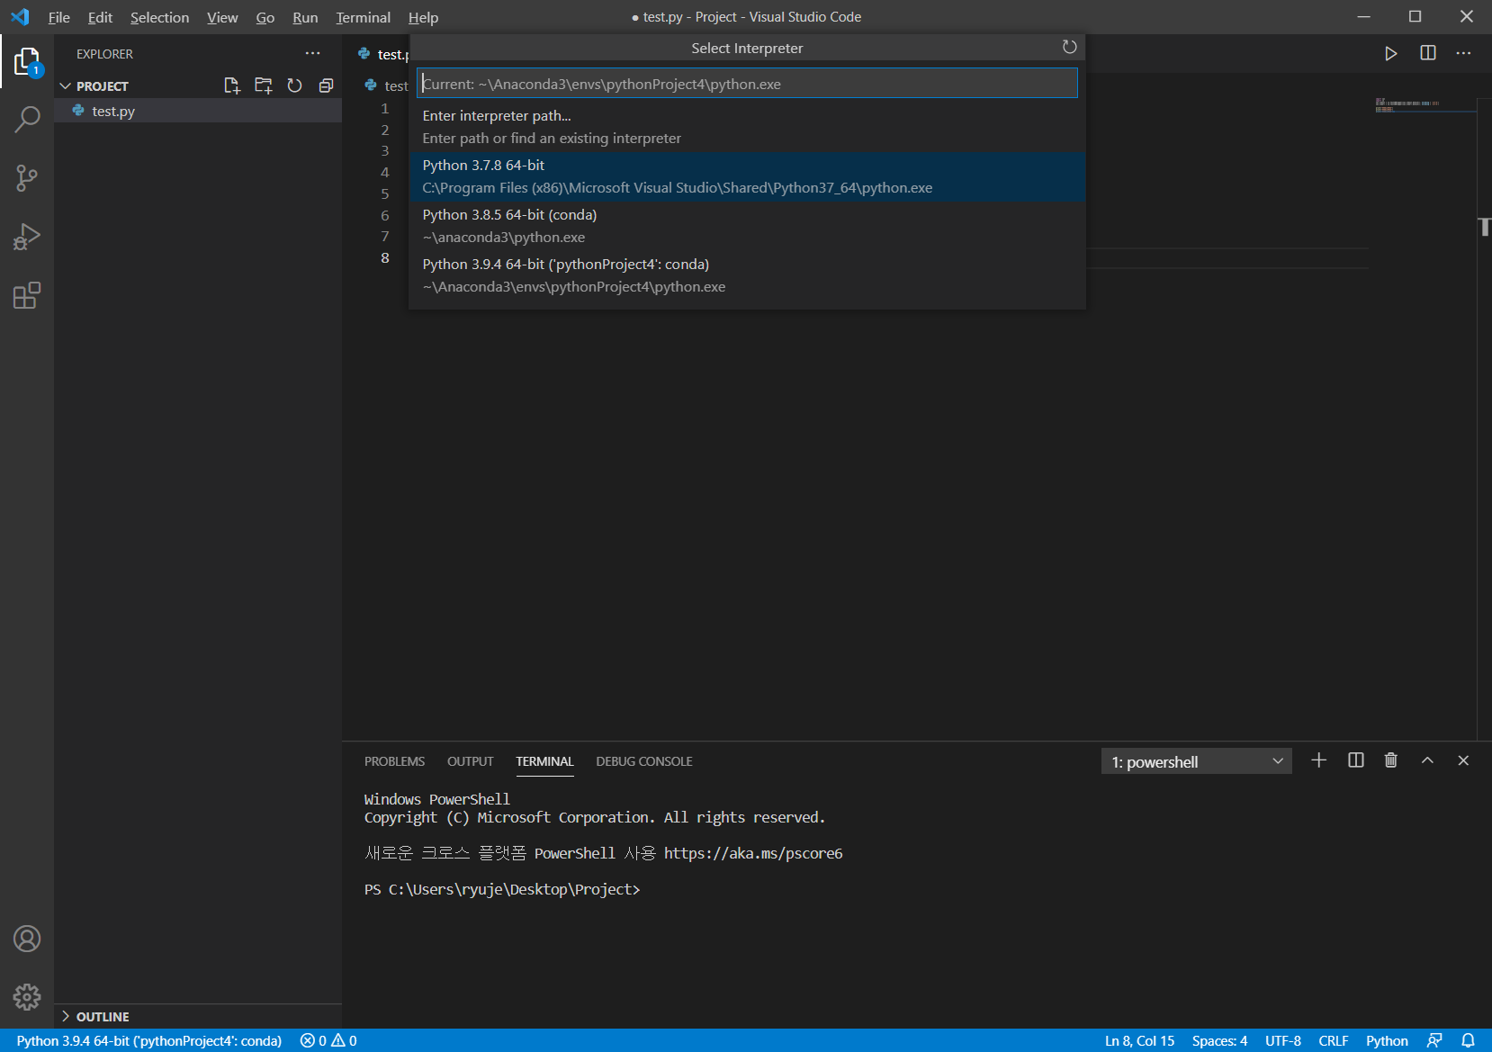The image size is (1492, 1052).
Task: Switch to the DEBUG CONSOLE tab
Action: point(643,761)
